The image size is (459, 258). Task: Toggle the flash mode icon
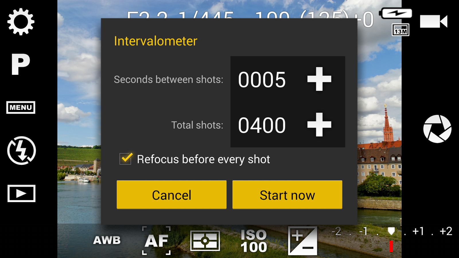[22, 150]
